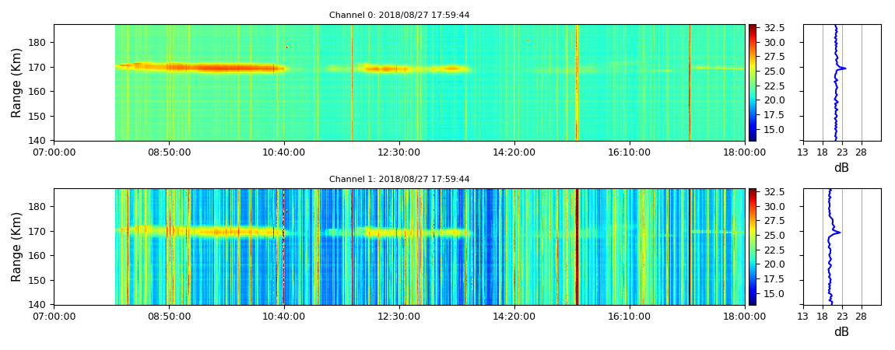The image size is (895, 350).
Task: Click the '20.0' label on Channel 1 colorbar
Action: (x=774, y=264)
